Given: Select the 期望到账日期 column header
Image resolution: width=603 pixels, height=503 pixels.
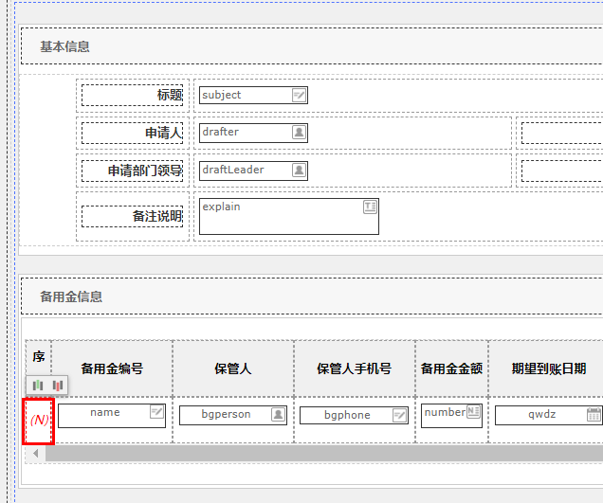Looking at the screenshot, I should [549, 368].
